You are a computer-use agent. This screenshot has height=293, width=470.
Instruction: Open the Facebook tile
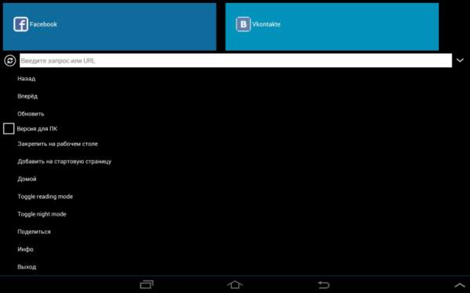(110, 27)
